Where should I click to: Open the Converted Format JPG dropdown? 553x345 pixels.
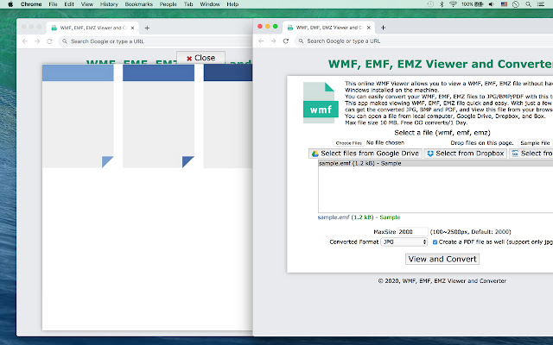click(404, 241)
